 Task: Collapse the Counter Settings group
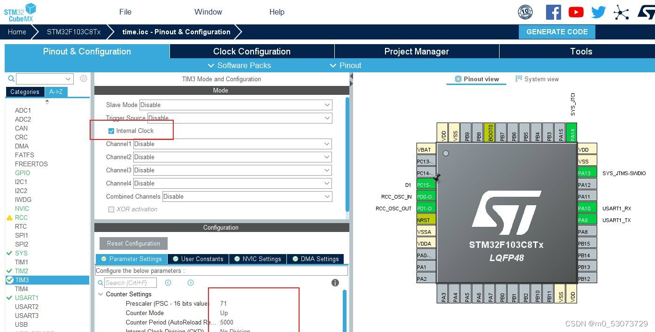(x=100, y=294)
